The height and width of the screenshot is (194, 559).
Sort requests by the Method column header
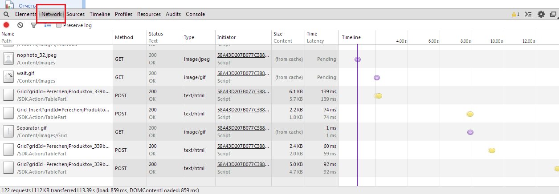click(x=124, y=37)
